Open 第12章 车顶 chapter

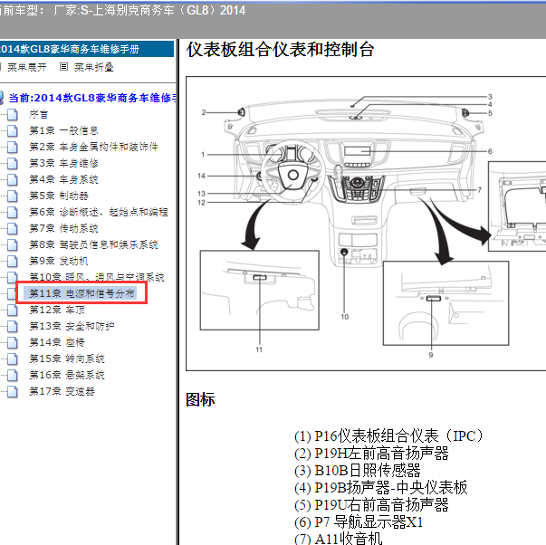pos(57,310)
